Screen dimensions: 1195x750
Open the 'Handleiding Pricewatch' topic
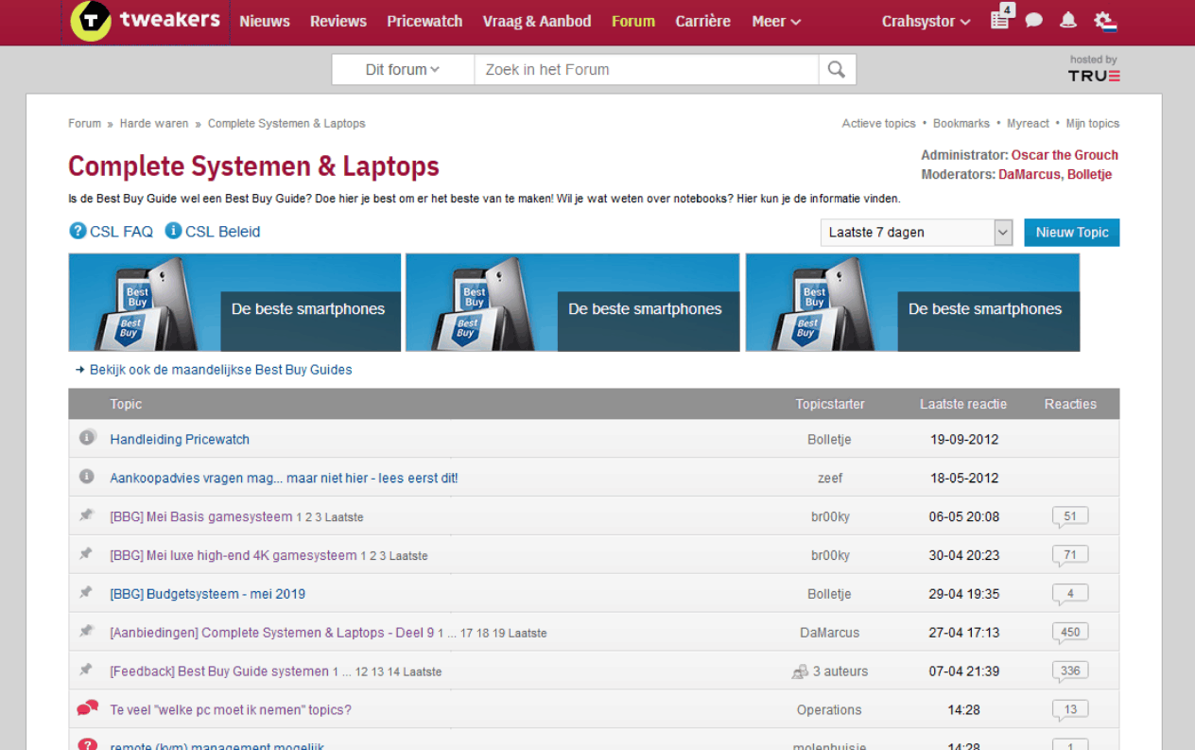180,439
